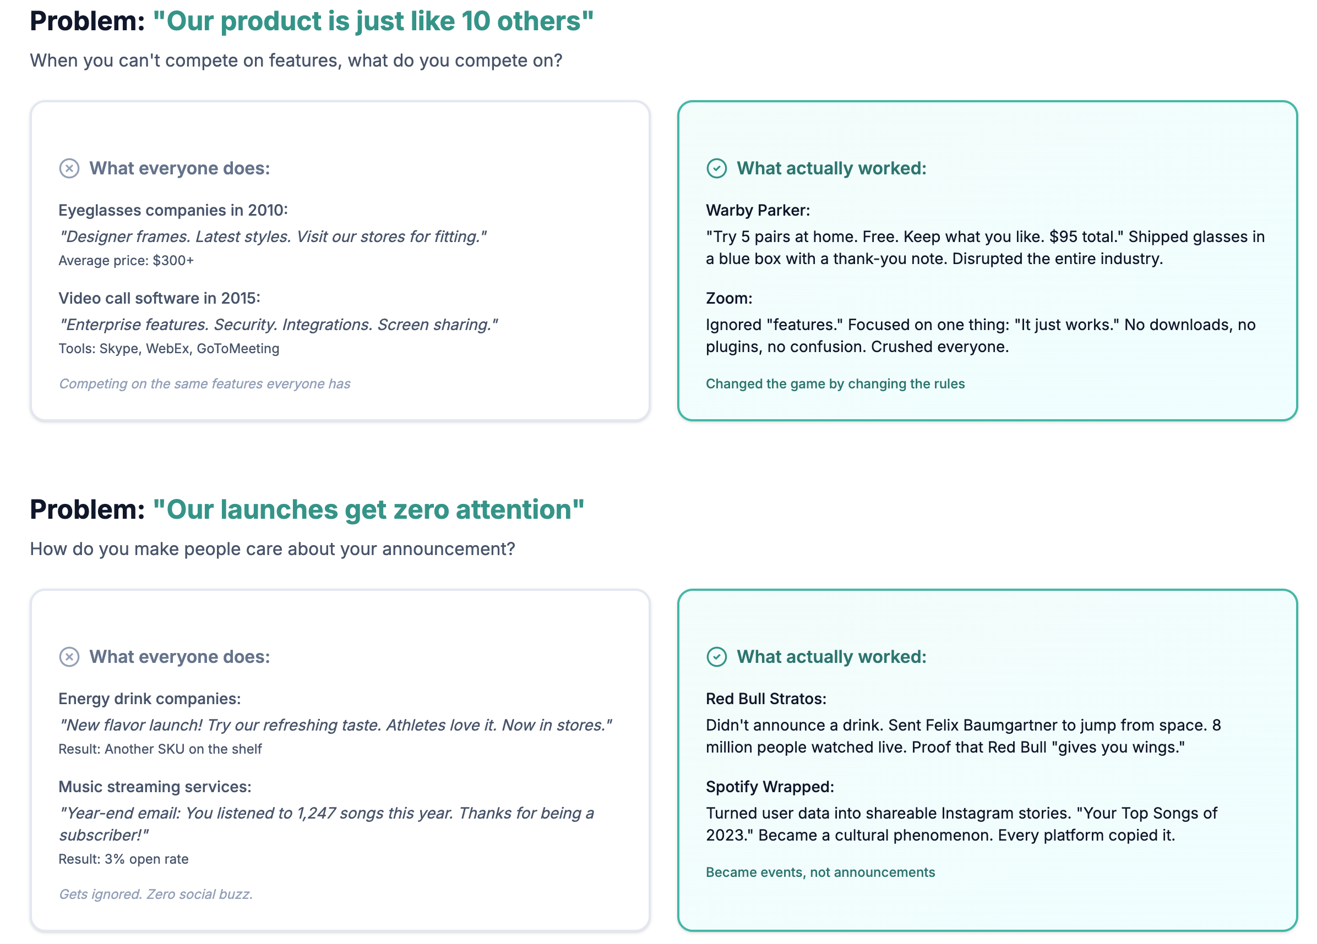1317x944 pixels.
Task: Click the checkmark icon in the Red Bull card
Action: coord(716,657)
